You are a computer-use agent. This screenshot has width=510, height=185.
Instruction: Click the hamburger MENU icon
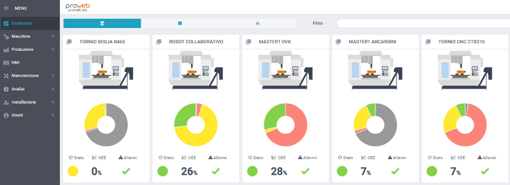click(x=6, y=8)
